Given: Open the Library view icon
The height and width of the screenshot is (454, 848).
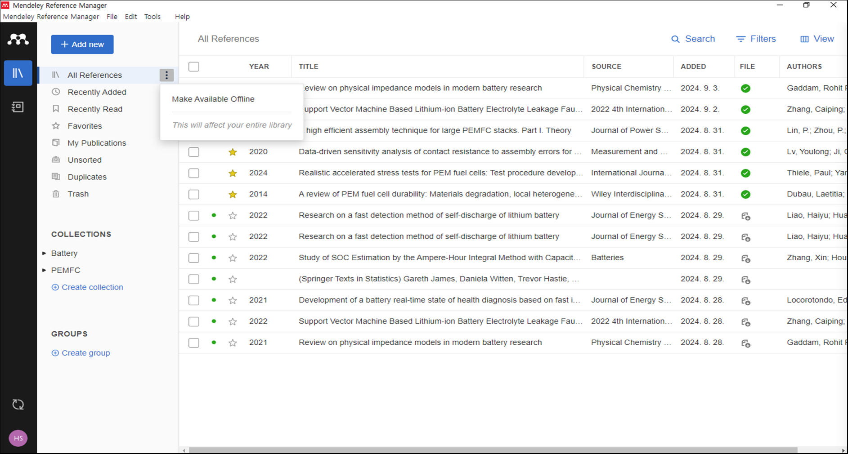Looking at the screenshot, I should (x=18, y=73).
